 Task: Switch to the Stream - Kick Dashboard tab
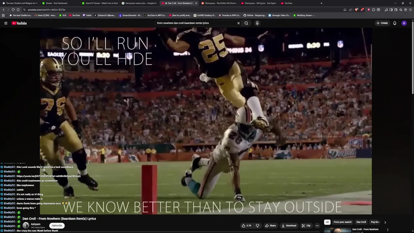[59, 3]
